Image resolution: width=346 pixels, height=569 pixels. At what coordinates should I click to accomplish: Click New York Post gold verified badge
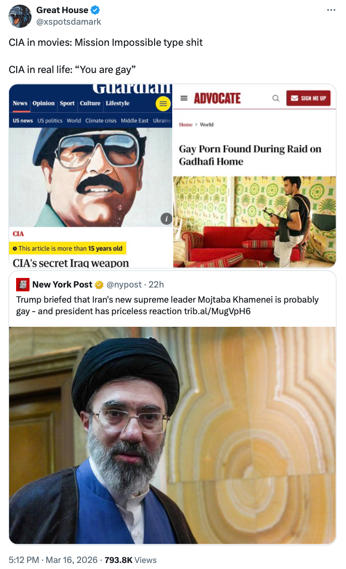(99, 285)
